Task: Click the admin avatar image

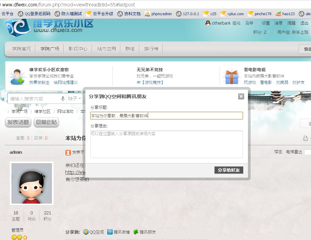Action: pos(32,183)
